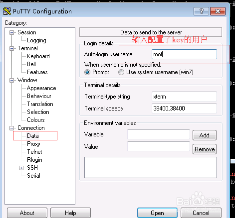The height and width of the screenshot is (218, 235).
Task: Collapse the Window tree node
Action: coord(11,80)
